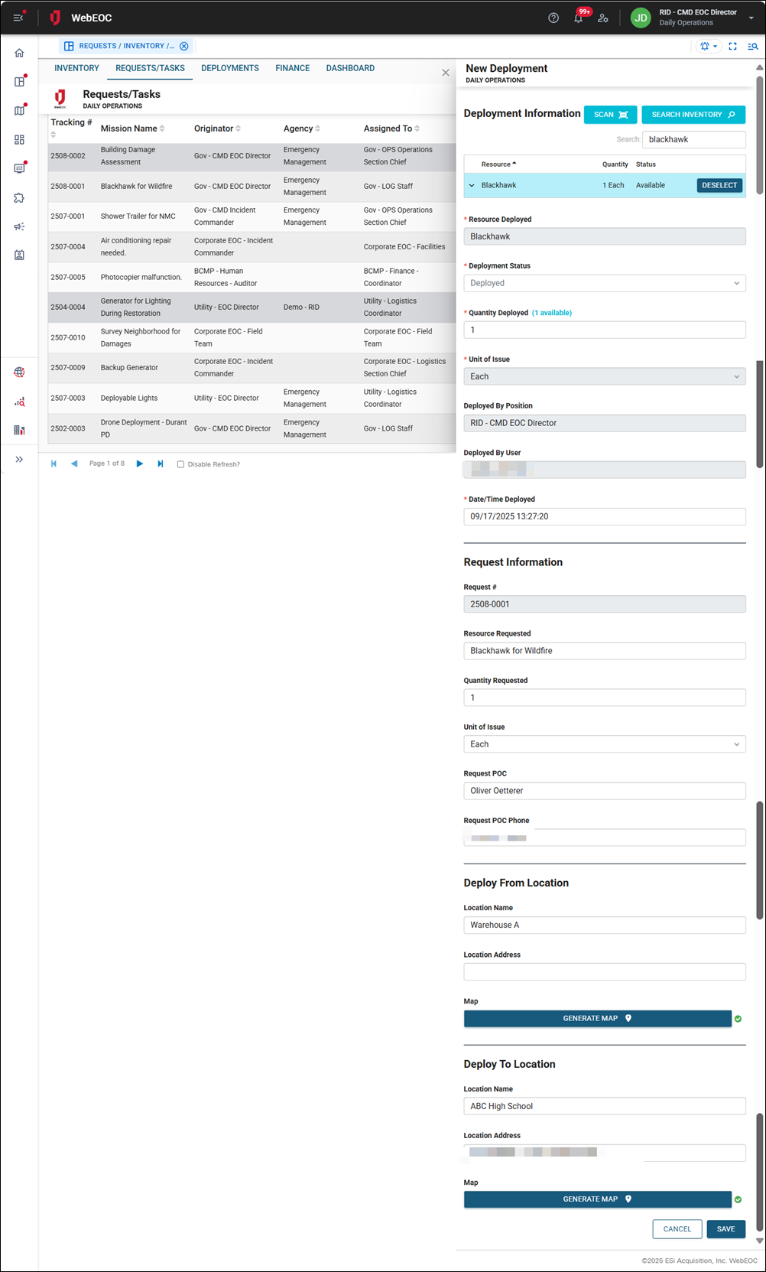
Task: Switch to the DASHBOARD tab
Action: pos(350,68)
